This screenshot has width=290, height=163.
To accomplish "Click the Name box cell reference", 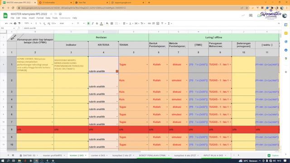I will tap(8, 28).
